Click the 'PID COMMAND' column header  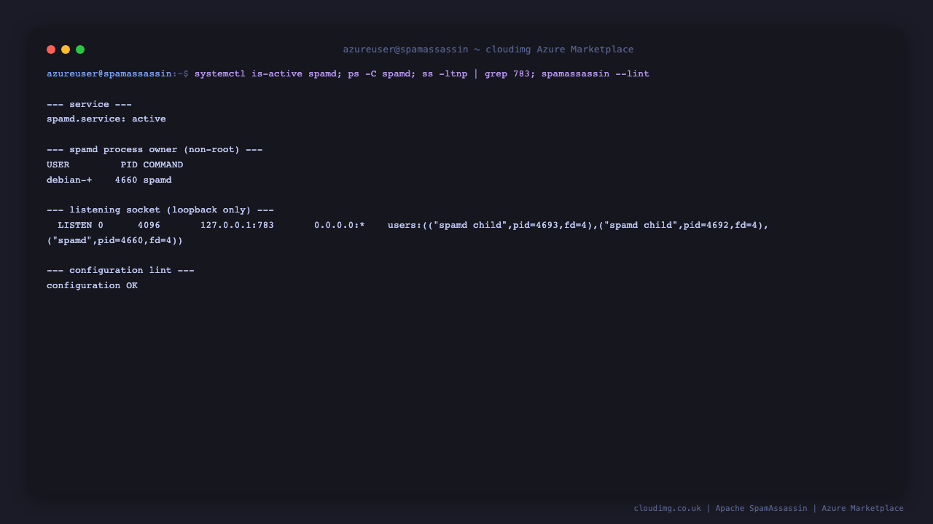coord(152,165)
